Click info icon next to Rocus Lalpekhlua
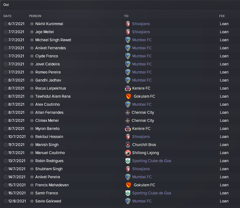This screenshot has height=208, width=240. pyautogui.click(x=32, y=88)
